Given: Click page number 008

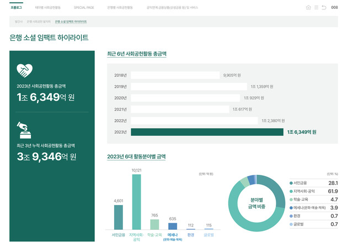Looking at the screenshot, I should coord(334,7).
